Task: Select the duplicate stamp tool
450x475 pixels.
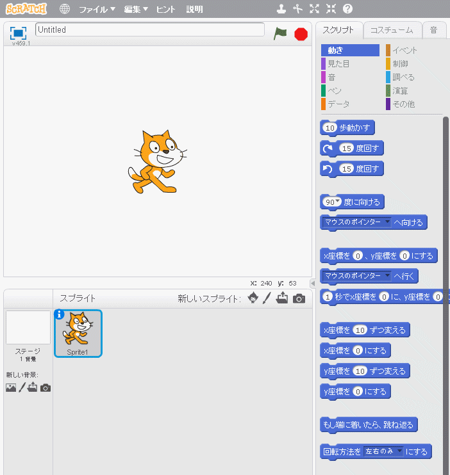Action: [281, 9]
